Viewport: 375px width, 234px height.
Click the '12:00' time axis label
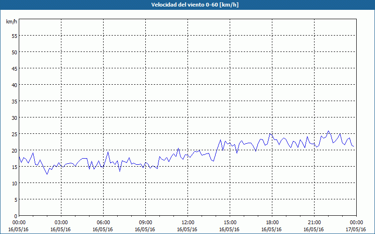pos(188,223)
